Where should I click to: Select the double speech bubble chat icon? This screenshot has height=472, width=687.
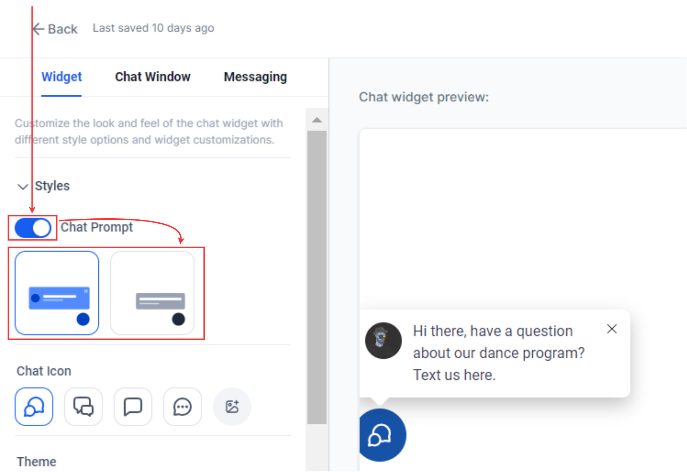34,407
